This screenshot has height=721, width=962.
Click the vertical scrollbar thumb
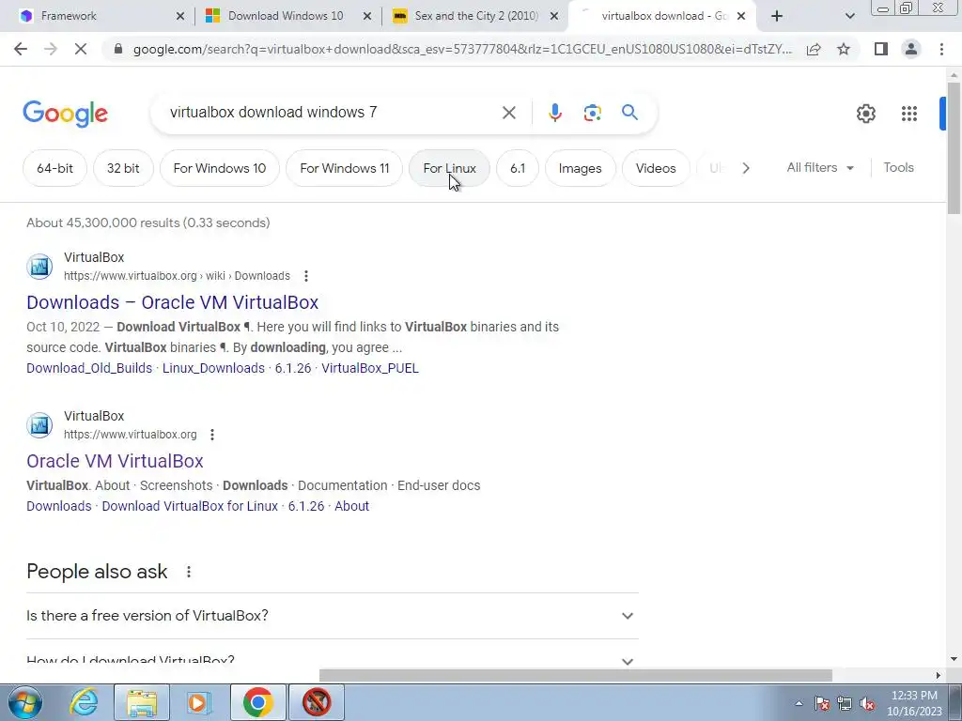pyautogui.click(x=954, y=148)
